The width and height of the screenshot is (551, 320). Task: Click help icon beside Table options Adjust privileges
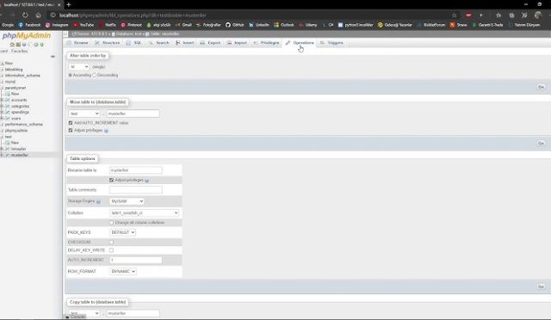(147, 181)
